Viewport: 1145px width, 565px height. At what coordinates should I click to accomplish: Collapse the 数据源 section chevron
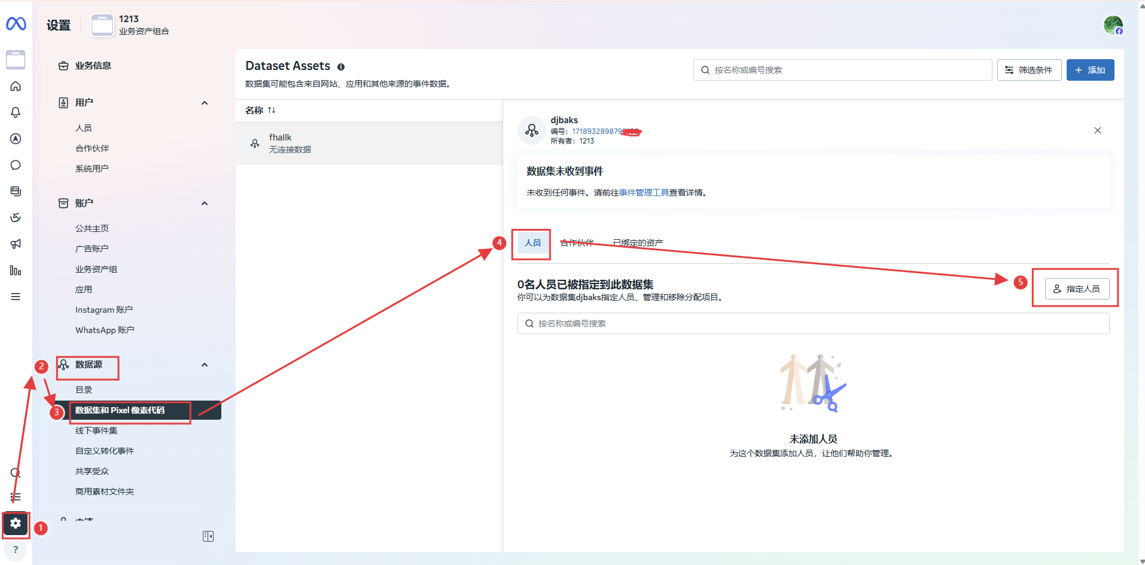(x=205, y=365)
